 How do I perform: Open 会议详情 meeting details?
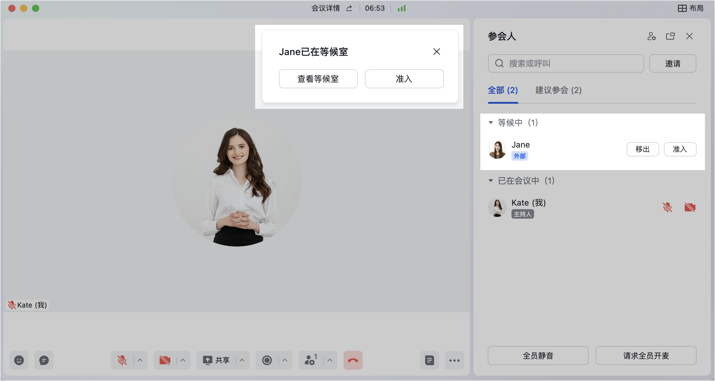click(x=325, y=8)
